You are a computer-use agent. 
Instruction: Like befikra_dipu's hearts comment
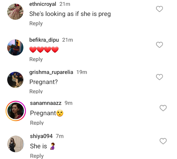159,45
